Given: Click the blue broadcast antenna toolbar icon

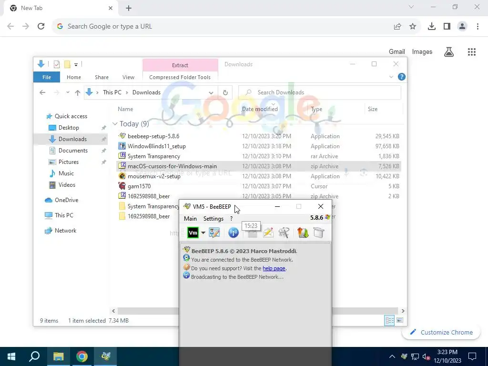Looking at the screenshot, I should [x=234, y=233].
